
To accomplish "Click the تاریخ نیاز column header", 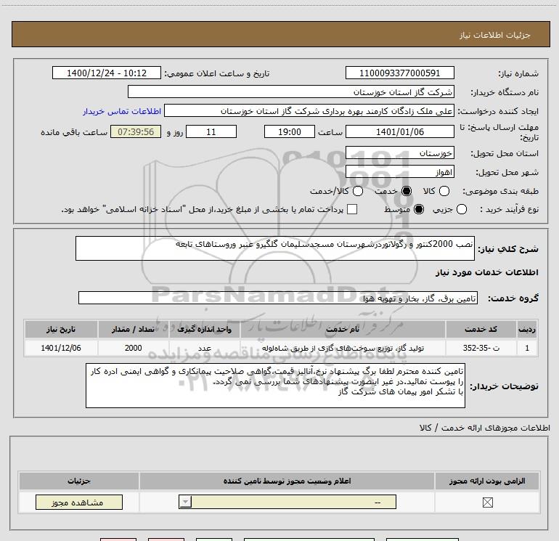I will coord(61,329).
